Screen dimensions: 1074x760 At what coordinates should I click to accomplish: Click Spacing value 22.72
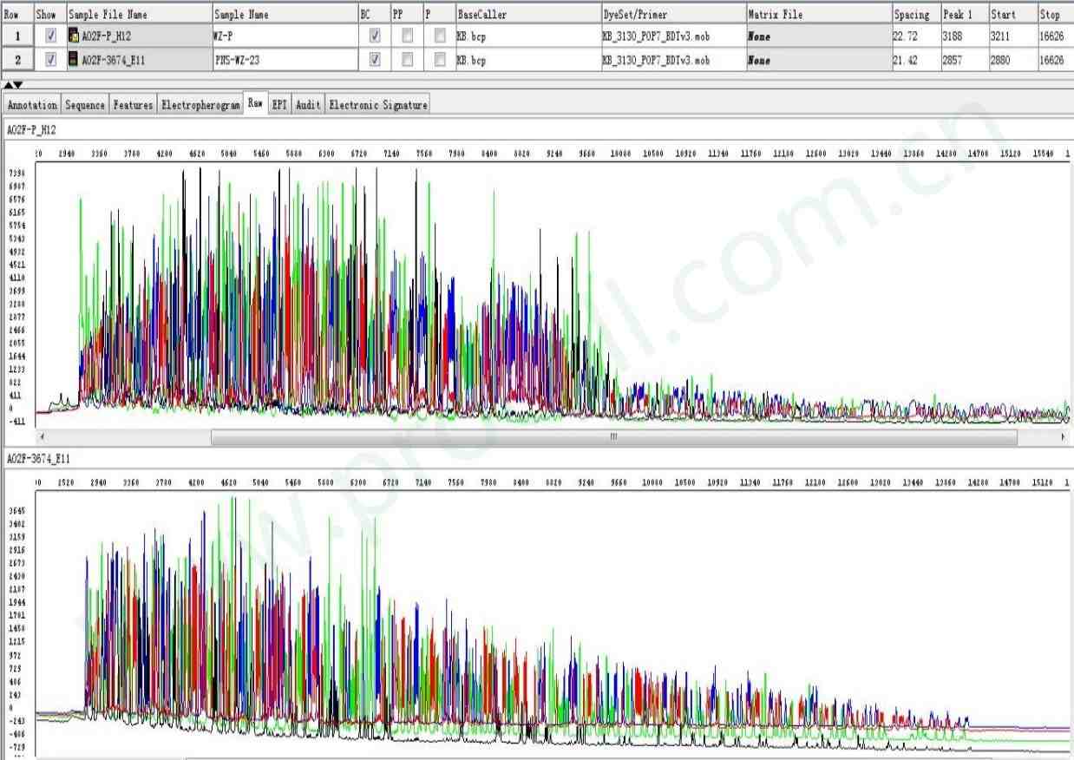pyautogui.click(x=915, y=36)
